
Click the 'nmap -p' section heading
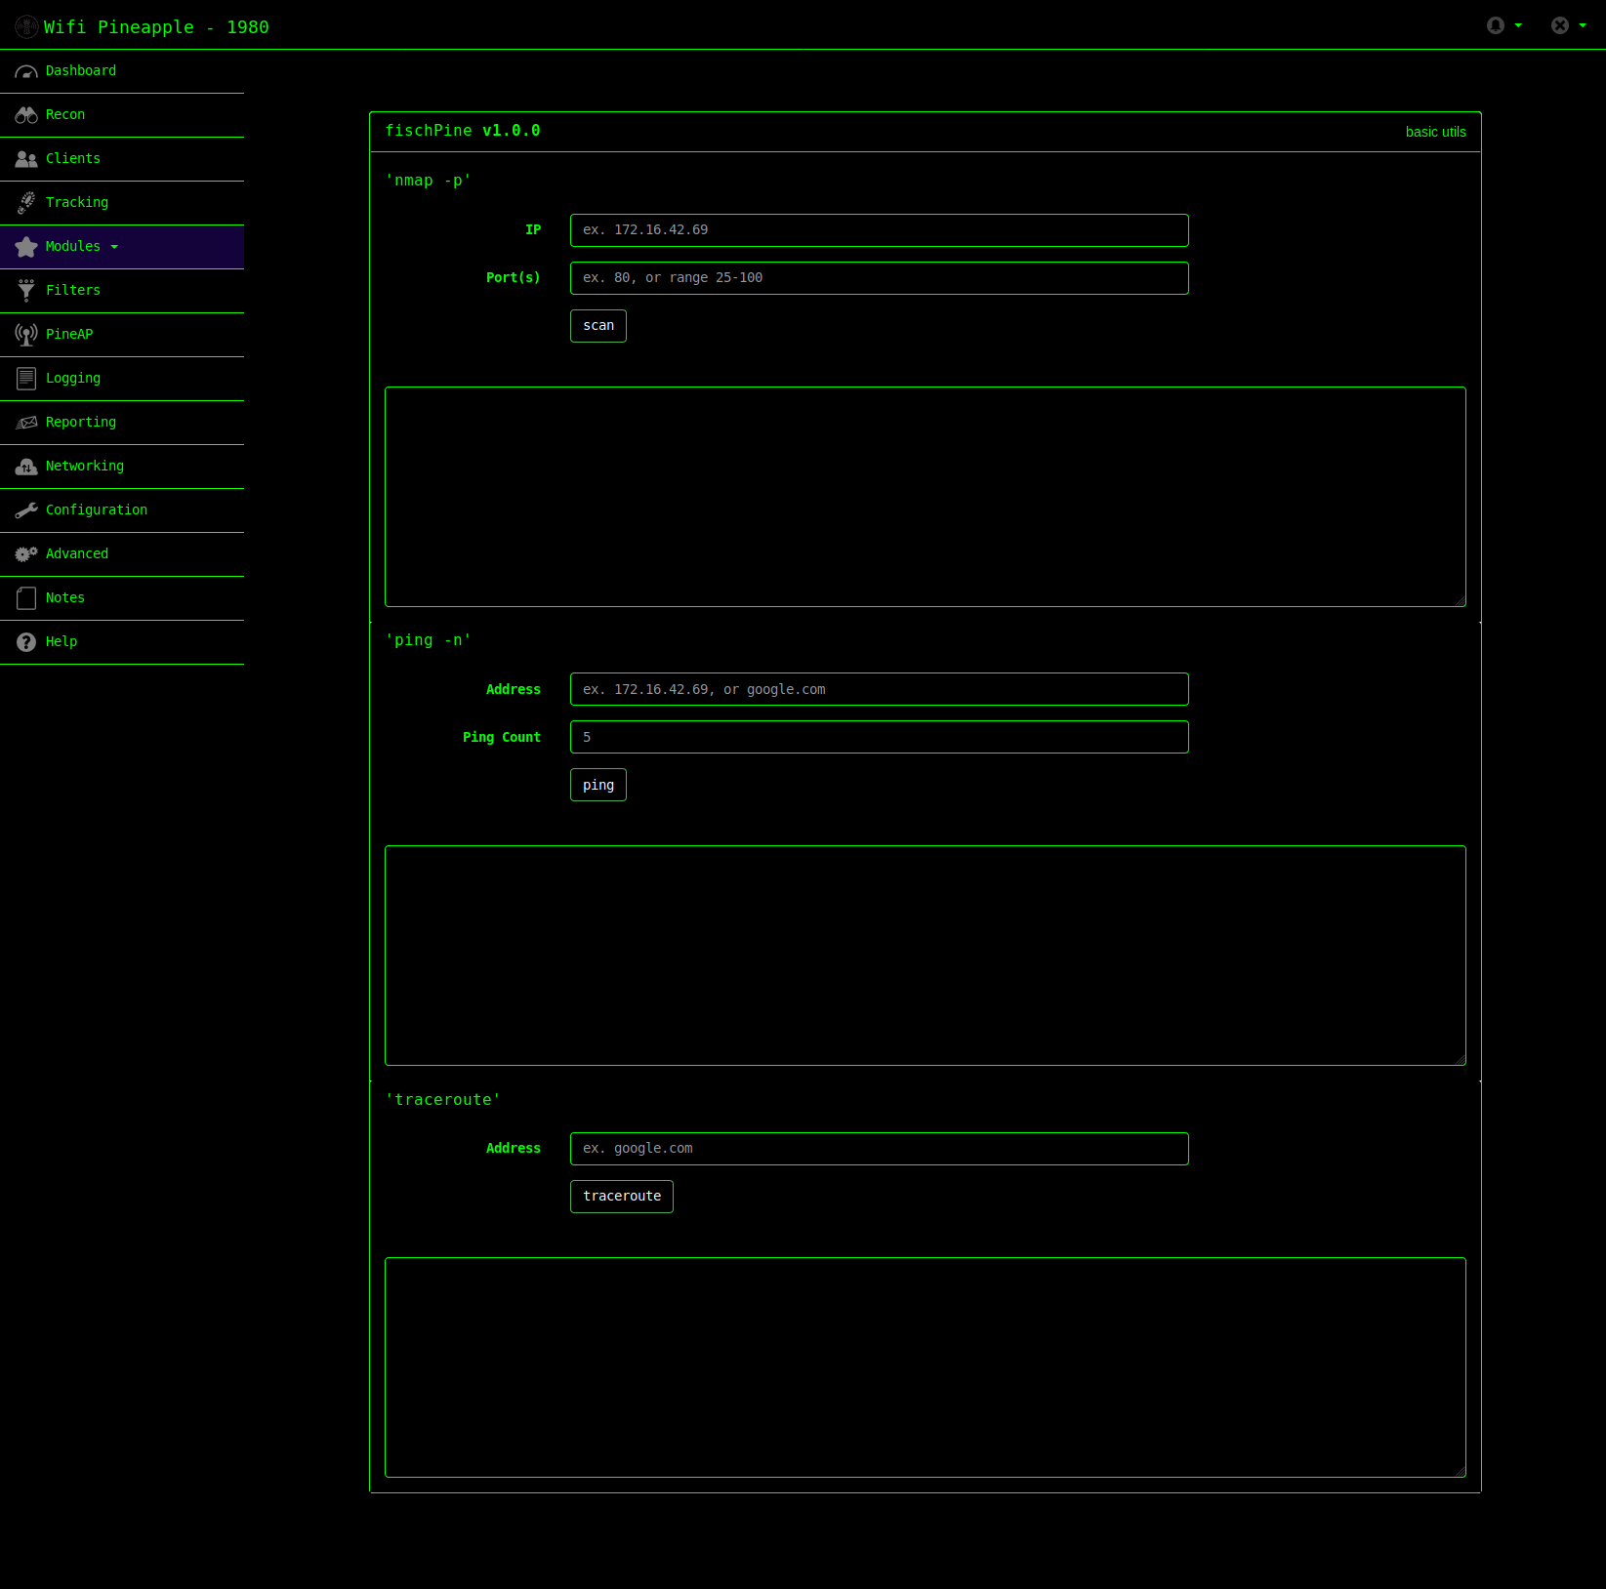[x=429, y=181]
